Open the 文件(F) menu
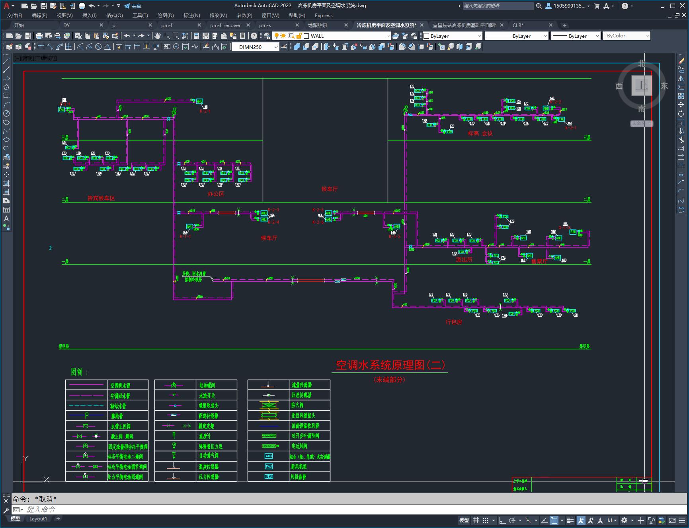Viewport: 689px width, 528px height. [x=15, y=15]
